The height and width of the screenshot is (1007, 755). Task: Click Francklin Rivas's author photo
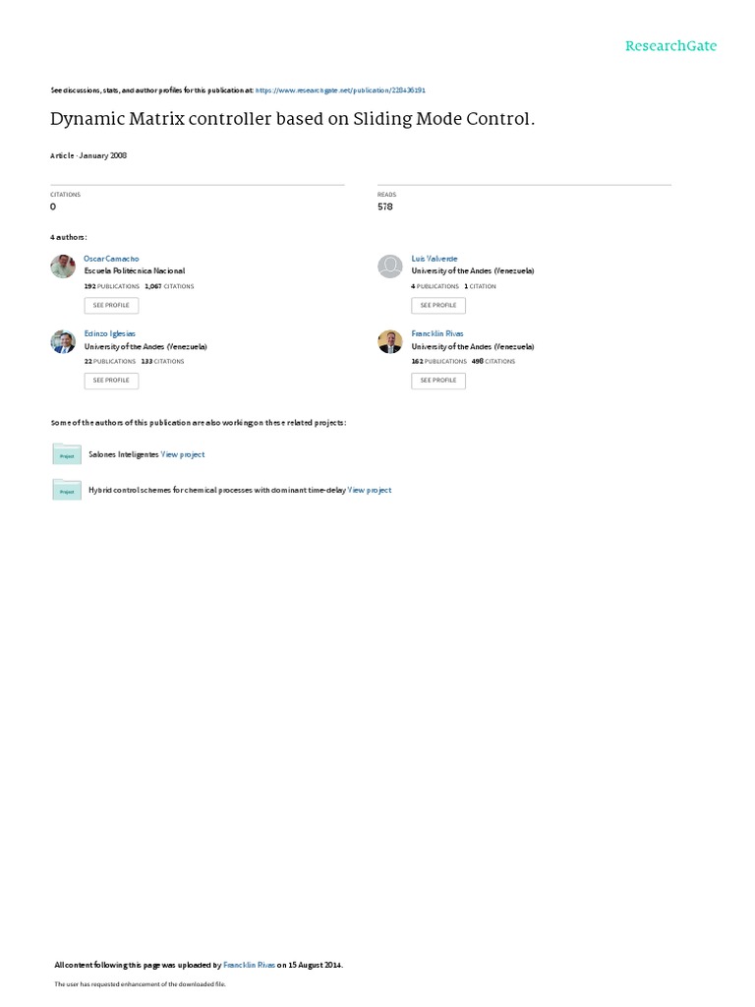[x=389, y=341]
